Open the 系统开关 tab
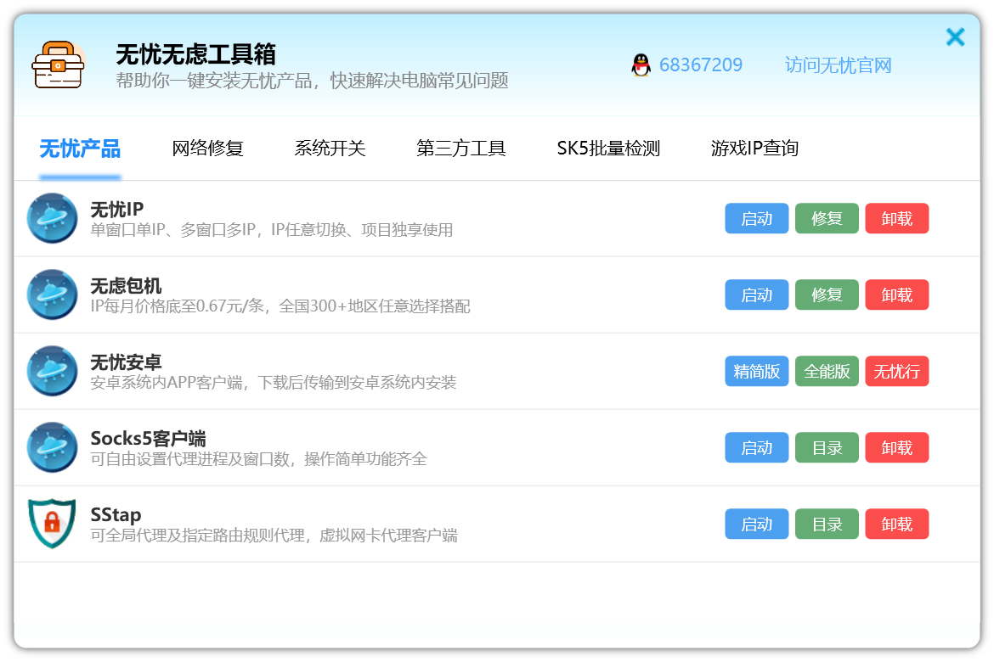 click(330, 149)
